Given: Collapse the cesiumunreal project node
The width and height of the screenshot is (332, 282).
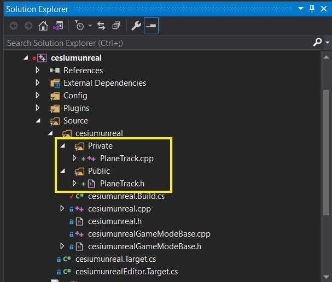Looking at the screenshot, I should (x=26, y=58).
